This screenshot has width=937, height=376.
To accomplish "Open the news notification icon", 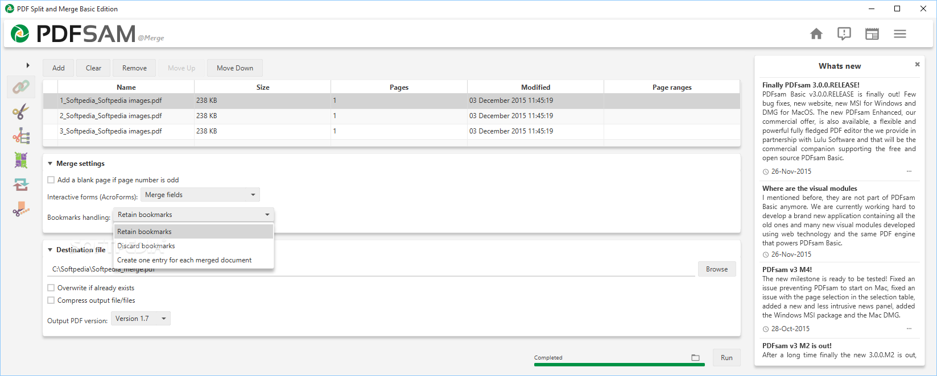I will [x=844, y=34].
